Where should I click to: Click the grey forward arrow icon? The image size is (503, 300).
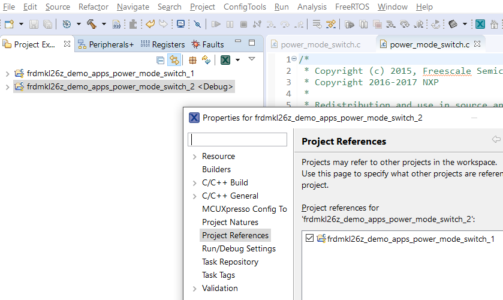[163, 24]
